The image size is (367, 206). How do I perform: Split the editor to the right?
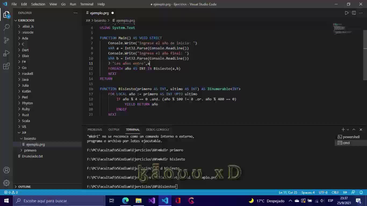click(354, 13)
